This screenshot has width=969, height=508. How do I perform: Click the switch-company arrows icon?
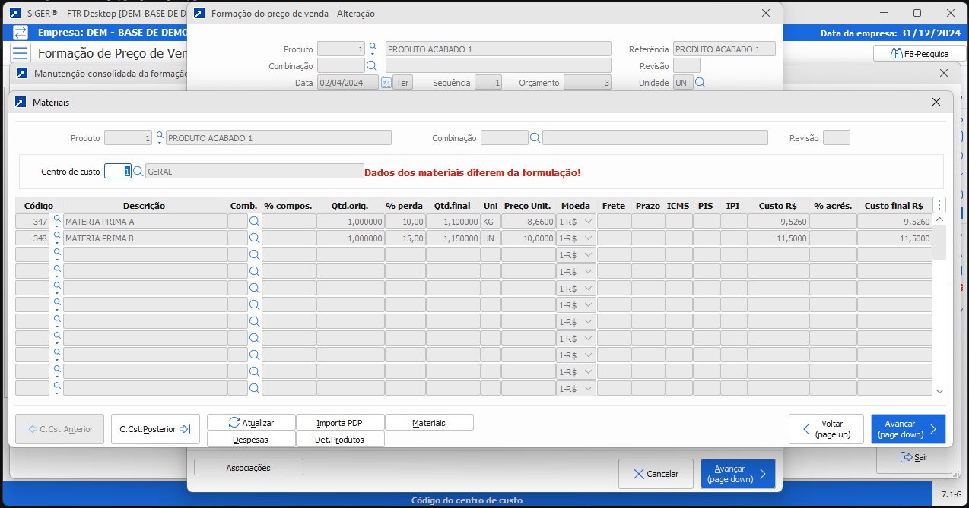coord(21,33)
